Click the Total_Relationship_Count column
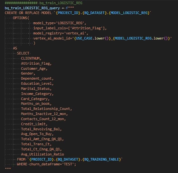The height and width of the screenshot is (173, 178). click(46, 109)
